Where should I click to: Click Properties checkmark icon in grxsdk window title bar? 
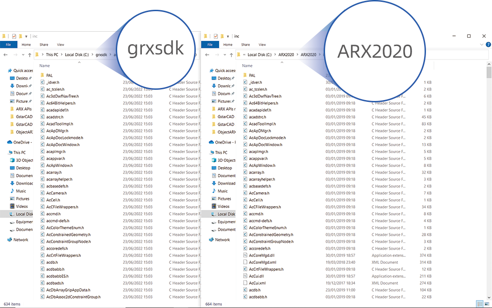pyautogui.click(x=14, y=36)
